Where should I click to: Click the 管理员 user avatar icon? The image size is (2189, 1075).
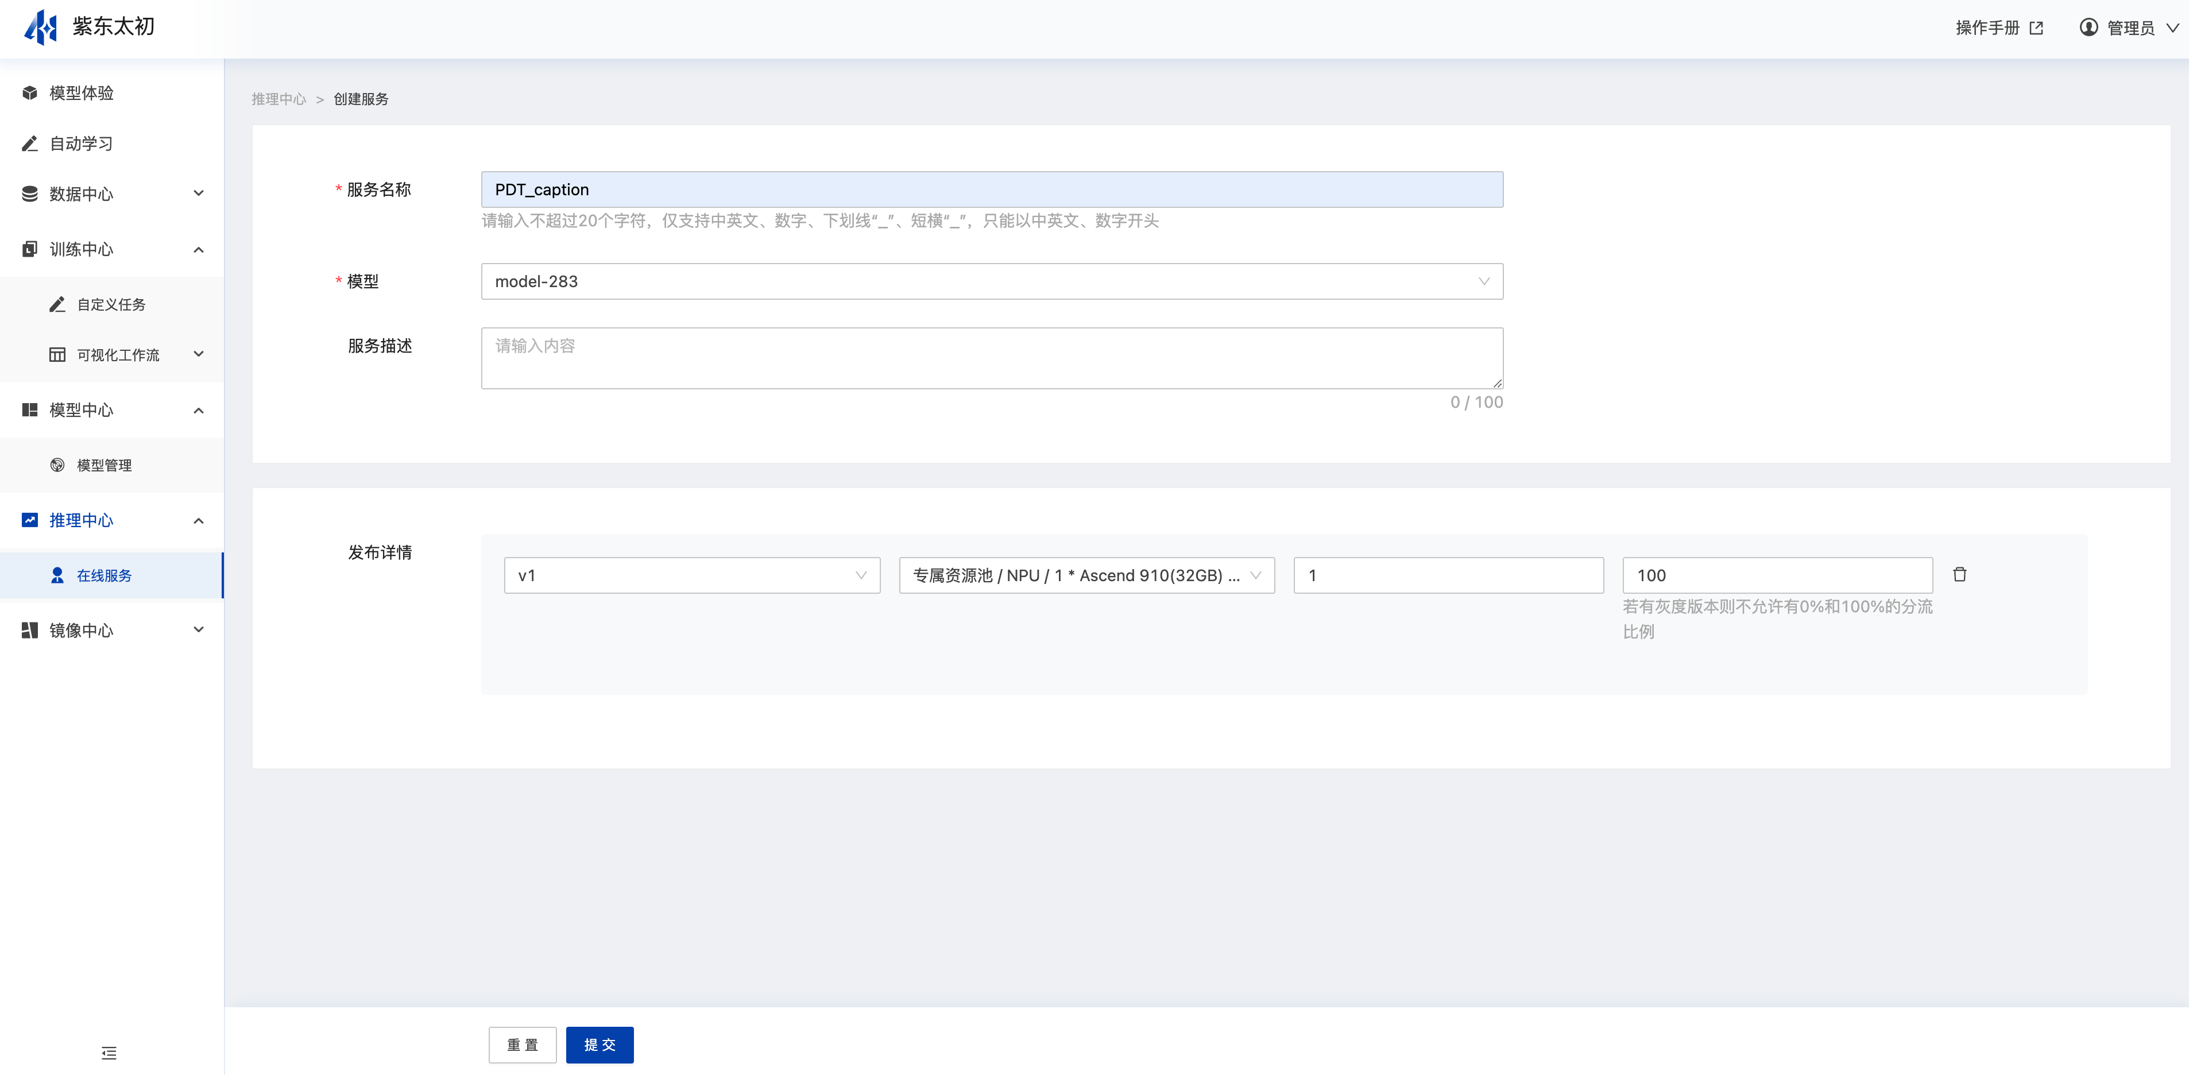click(2088, 27)
